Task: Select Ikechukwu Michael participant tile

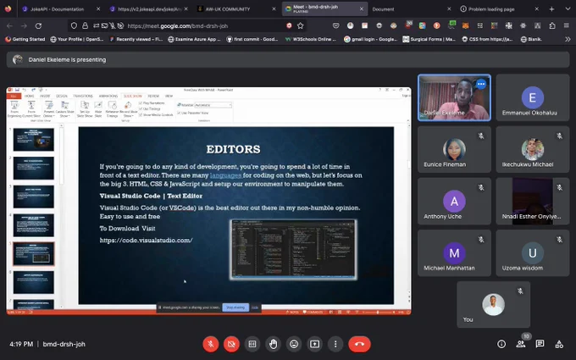Action: (533, 150)
